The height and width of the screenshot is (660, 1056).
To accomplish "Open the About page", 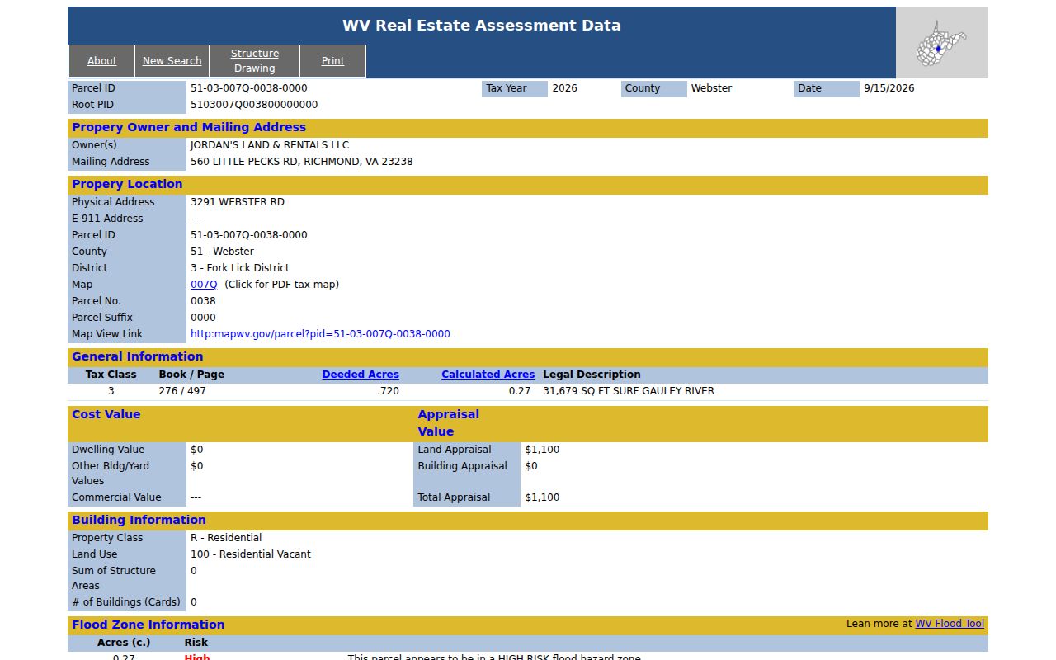I will 101,61.
